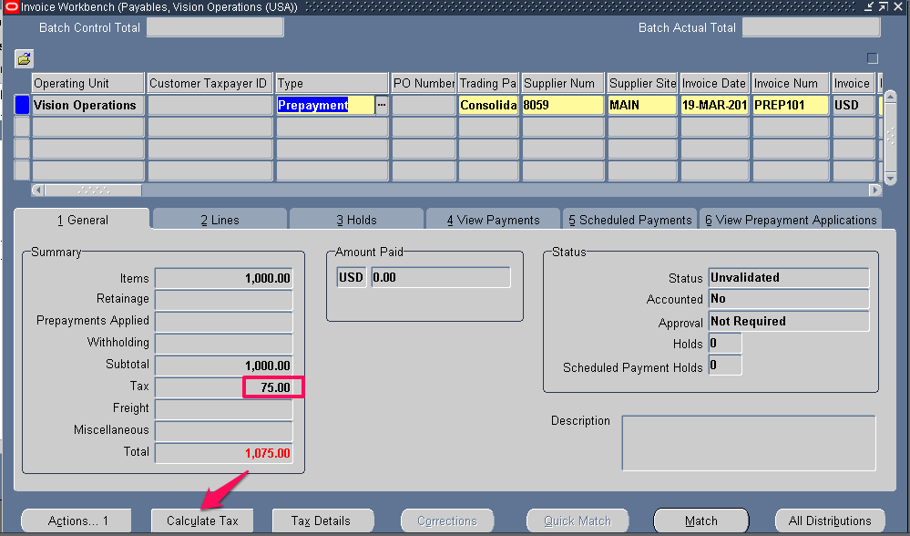Click the Invoice Date field 19-MAR
This screenshot has height=536, width=910.
click(x=714, y=105)
